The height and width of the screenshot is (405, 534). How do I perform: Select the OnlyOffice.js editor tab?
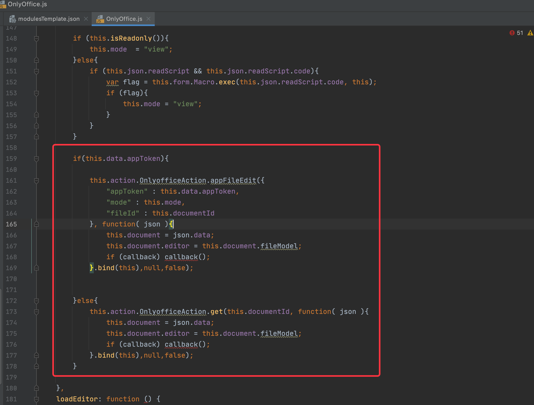click(x=124, y=19)
